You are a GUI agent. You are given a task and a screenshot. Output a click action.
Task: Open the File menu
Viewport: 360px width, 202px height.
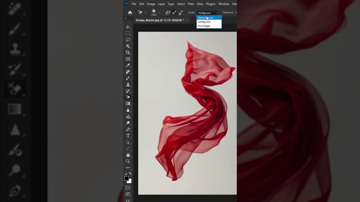[134, 4]
